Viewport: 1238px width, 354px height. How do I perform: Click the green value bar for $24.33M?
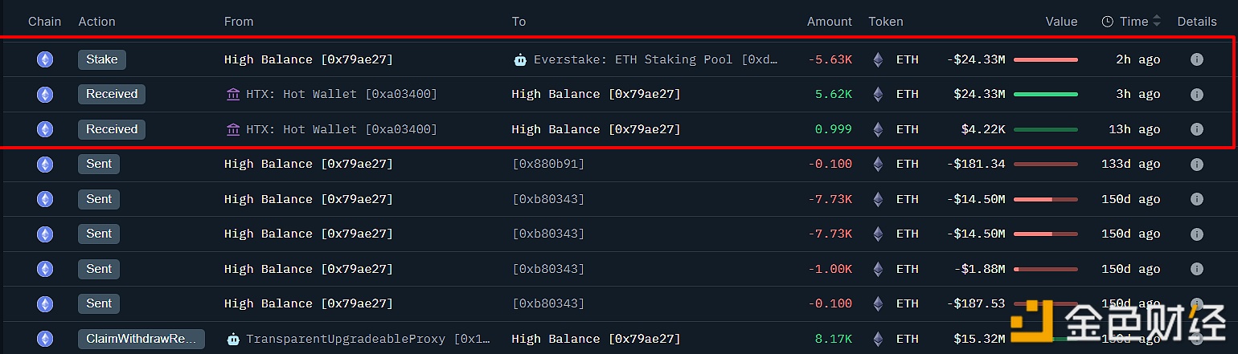tap(1045, 94)
